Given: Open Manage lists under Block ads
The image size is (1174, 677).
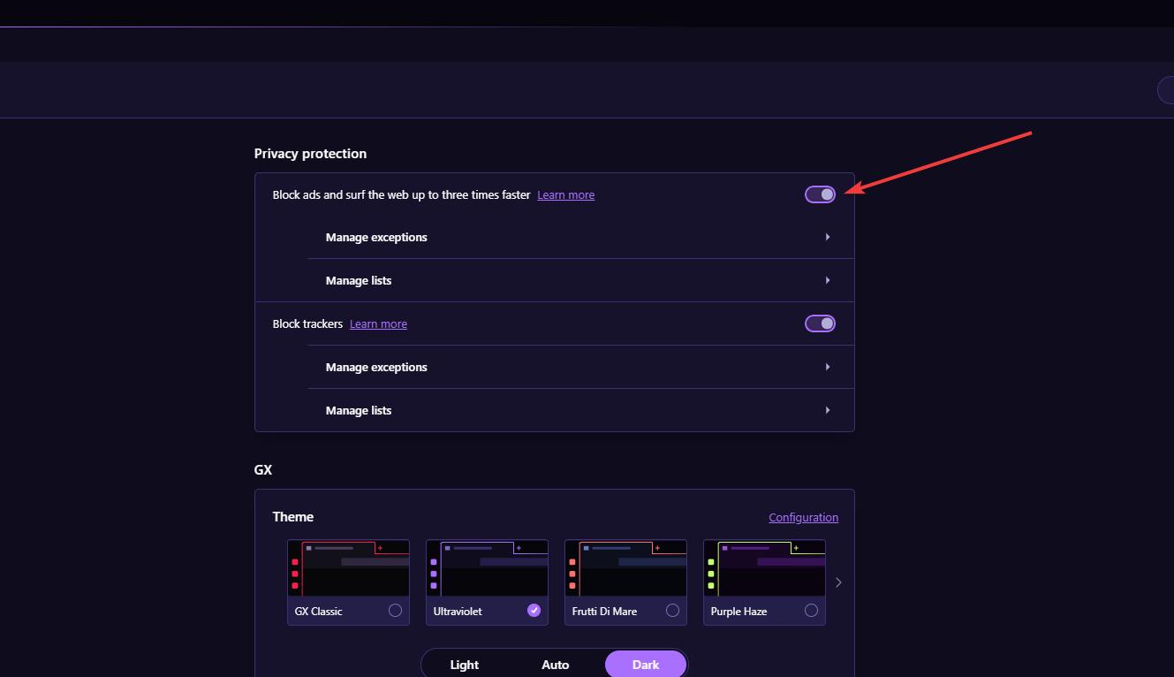Looking at the screenshot, I should click(580, 281).
